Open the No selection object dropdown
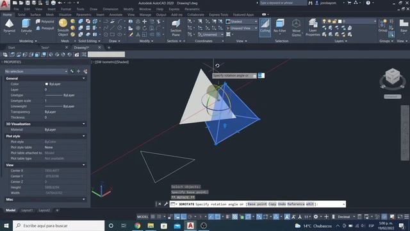The image size is (410, 231). (36, 71)
